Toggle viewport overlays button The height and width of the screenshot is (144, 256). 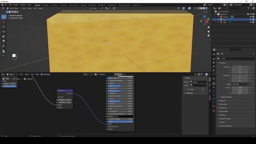point(189,8)
